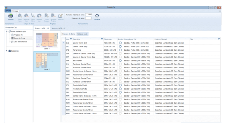Refresh the cut plan with Atualizar

click(x=97, y=16)
